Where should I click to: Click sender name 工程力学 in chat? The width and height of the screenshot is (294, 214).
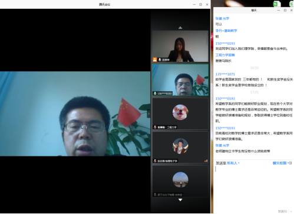tap(225, 55)
